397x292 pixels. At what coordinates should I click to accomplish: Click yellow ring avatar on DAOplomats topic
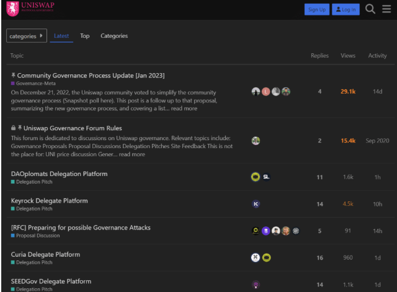pyautogui.click(x=256, y=177)
